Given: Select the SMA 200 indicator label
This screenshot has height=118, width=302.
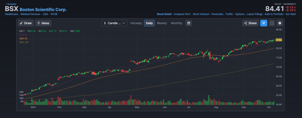Looking at the screenshot, I should (24, 42).
